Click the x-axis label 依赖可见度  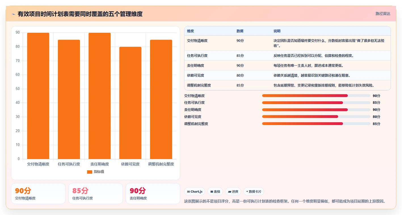click(130, 164)
